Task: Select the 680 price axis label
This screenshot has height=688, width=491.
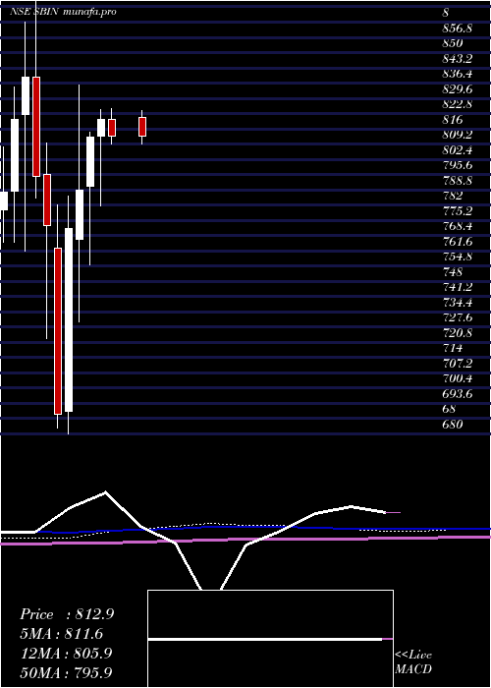Action: point(453,425)
